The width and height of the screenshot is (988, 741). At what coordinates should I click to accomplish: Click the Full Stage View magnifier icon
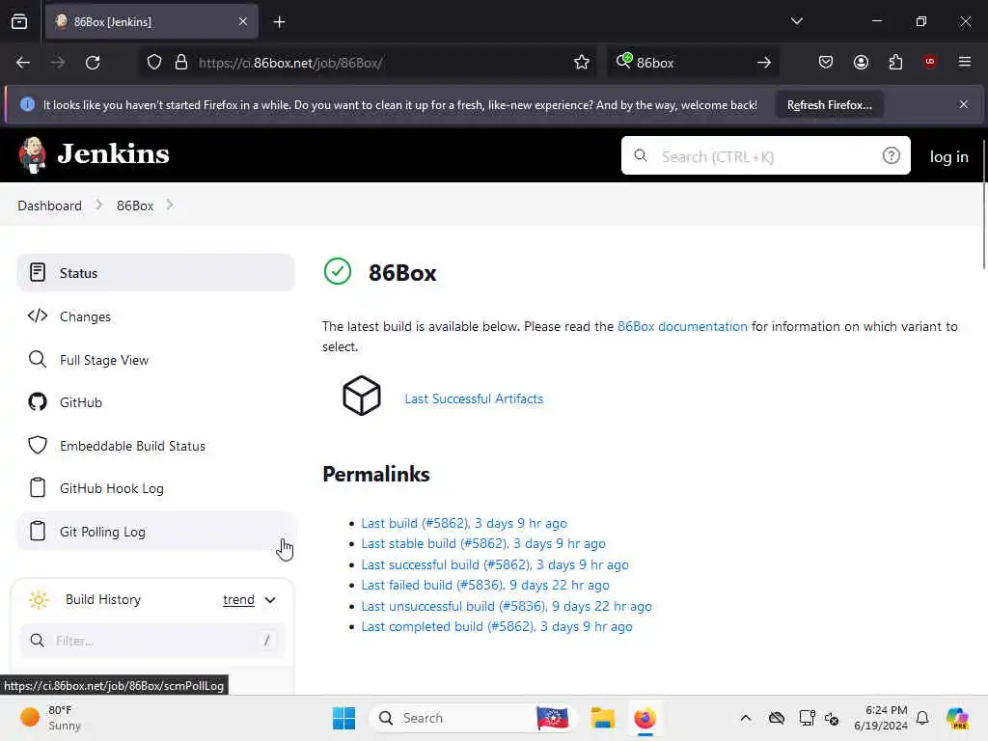38,359
